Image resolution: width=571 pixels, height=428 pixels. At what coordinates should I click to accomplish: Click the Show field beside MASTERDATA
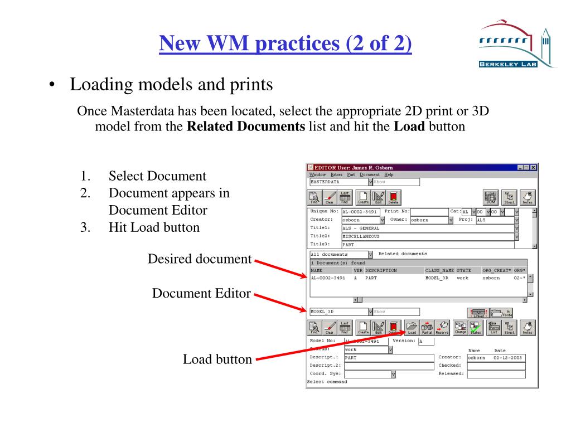point(396,182)
